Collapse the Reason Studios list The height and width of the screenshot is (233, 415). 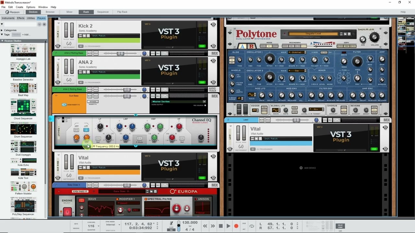pos(2,41)
